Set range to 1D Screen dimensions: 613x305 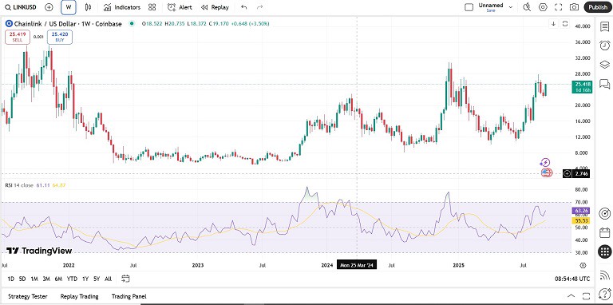pos(11,279)
